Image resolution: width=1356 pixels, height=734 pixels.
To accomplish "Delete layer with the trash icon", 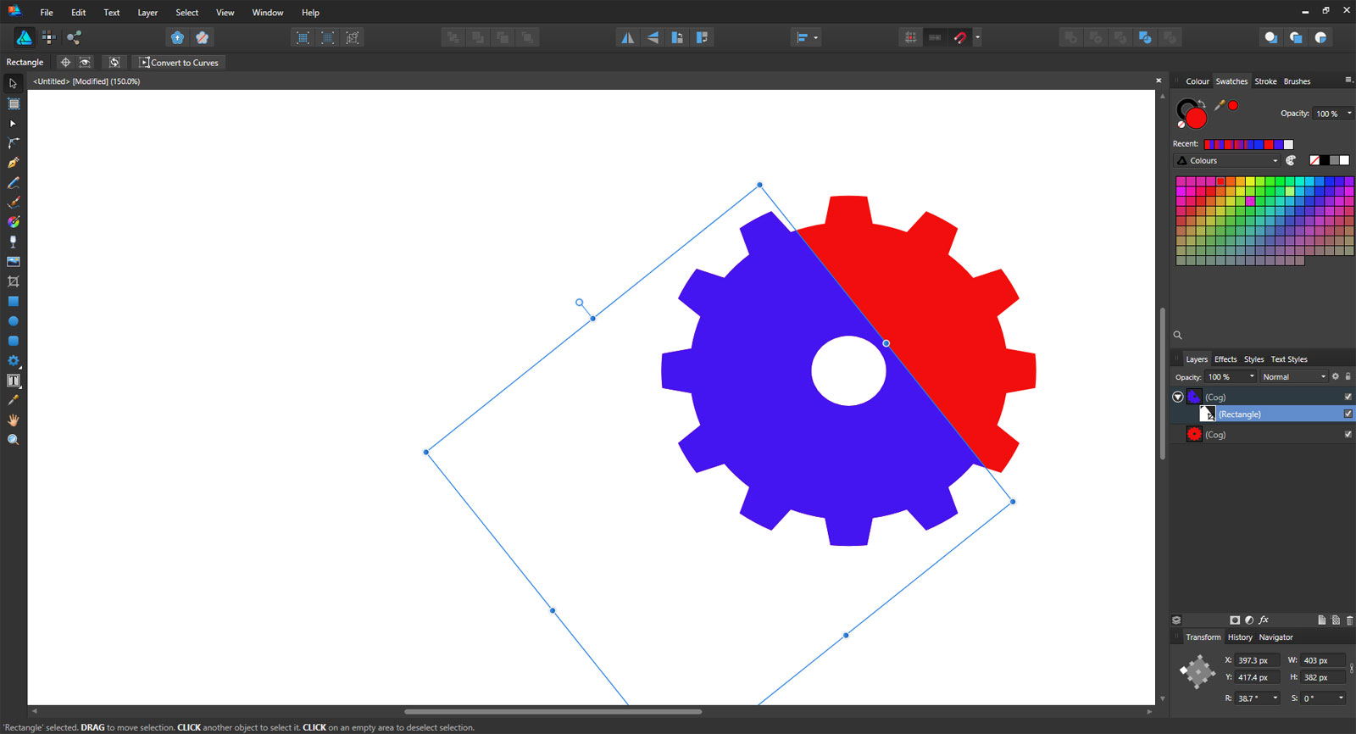I will (x=1350, y=620).
